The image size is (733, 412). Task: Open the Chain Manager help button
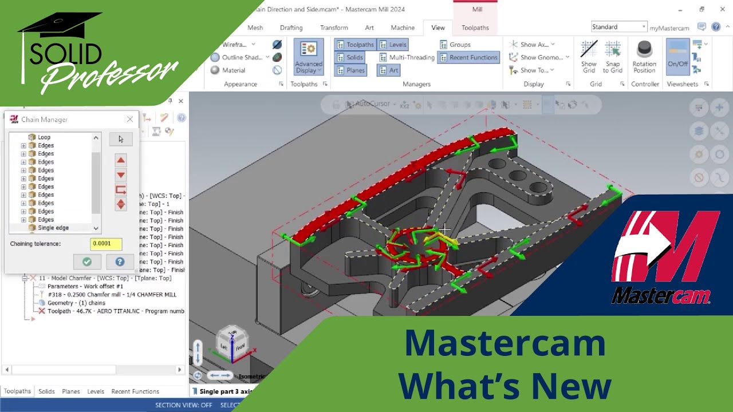[x=120, y=262]
